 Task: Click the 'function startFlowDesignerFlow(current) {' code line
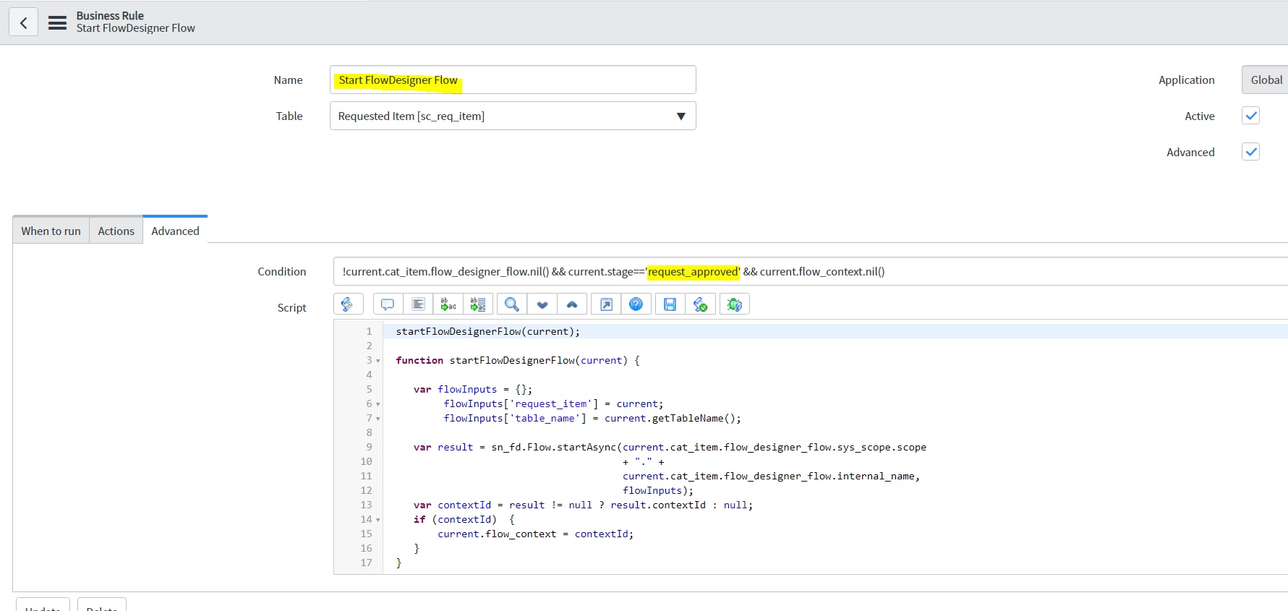click(x=518, y=360)
